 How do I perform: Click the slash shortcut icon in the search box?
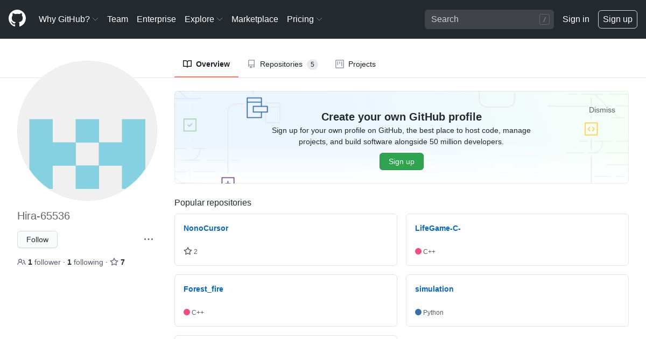(544, 19)
